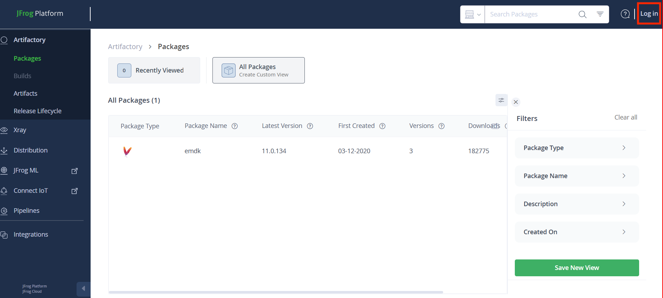Open the help question mark icon

[x=625, y=14]
